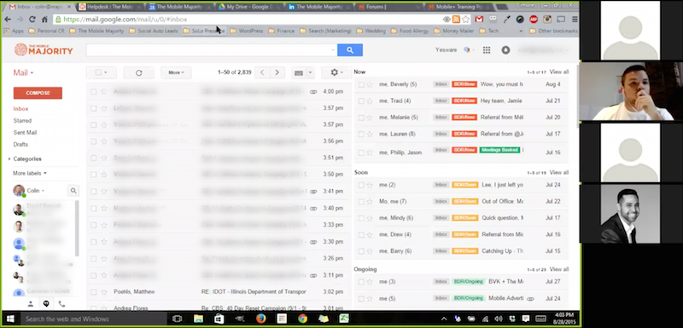
Task: Open the Drafts folder
Action: click(20, 144)
